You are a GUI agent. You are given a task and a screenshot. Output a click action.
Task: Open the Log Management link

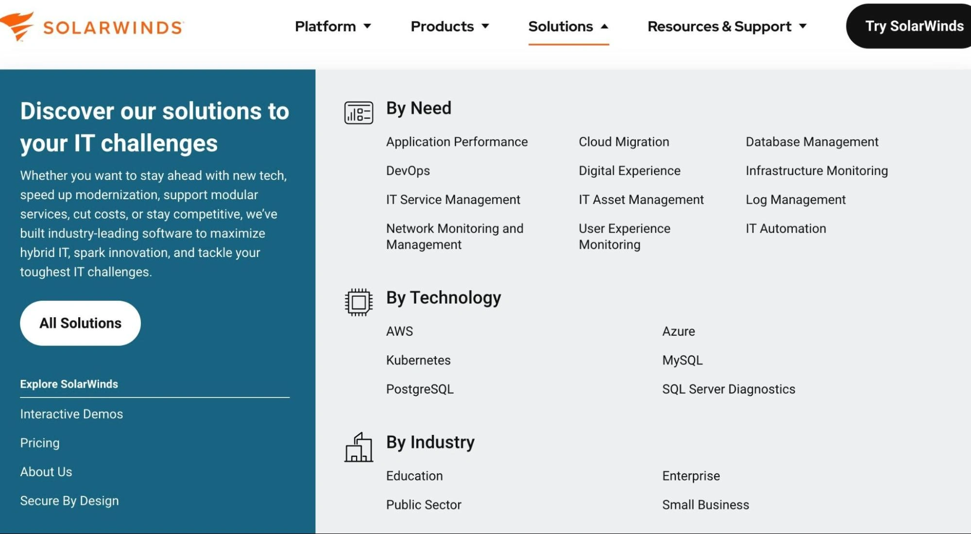coord(796,200)
